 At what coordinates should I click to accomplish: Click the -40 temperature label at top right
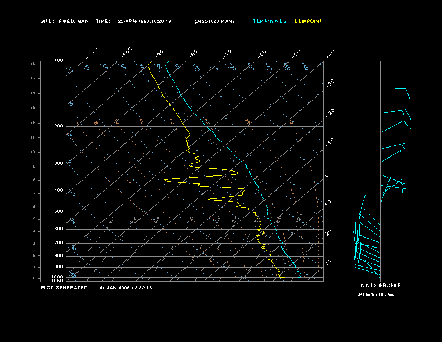pyautogui.click(x=330, y=53)
